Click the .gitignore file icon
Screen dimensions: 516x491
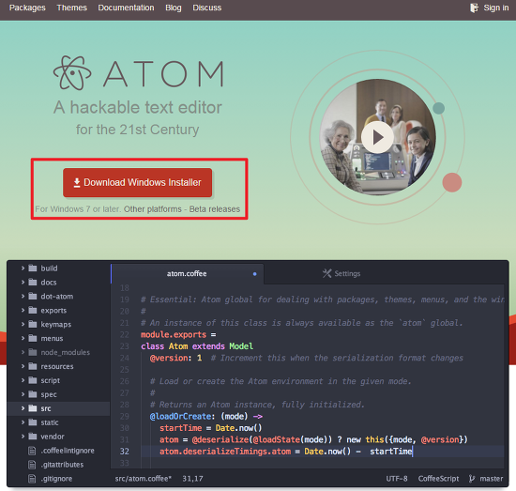coord(32,479)
